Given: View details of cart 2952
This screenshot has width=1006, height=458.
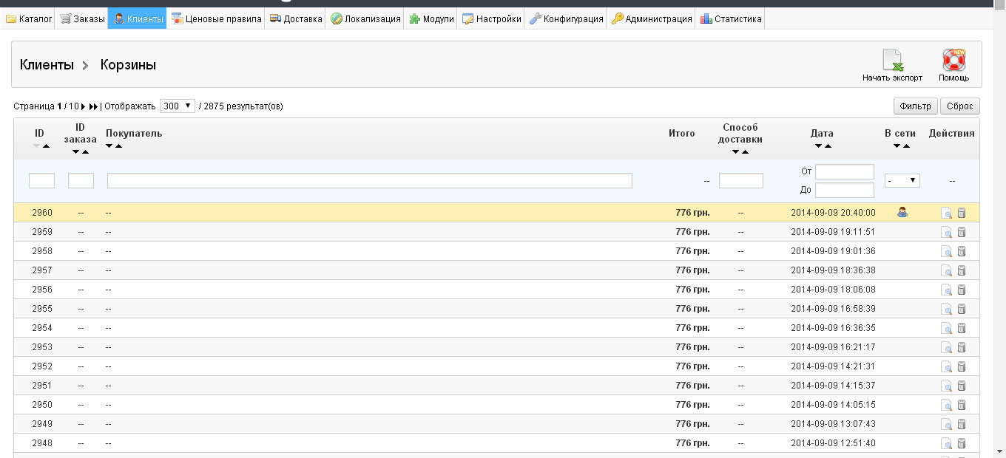Looking at the screenshot, I should (x=946, y=366).
